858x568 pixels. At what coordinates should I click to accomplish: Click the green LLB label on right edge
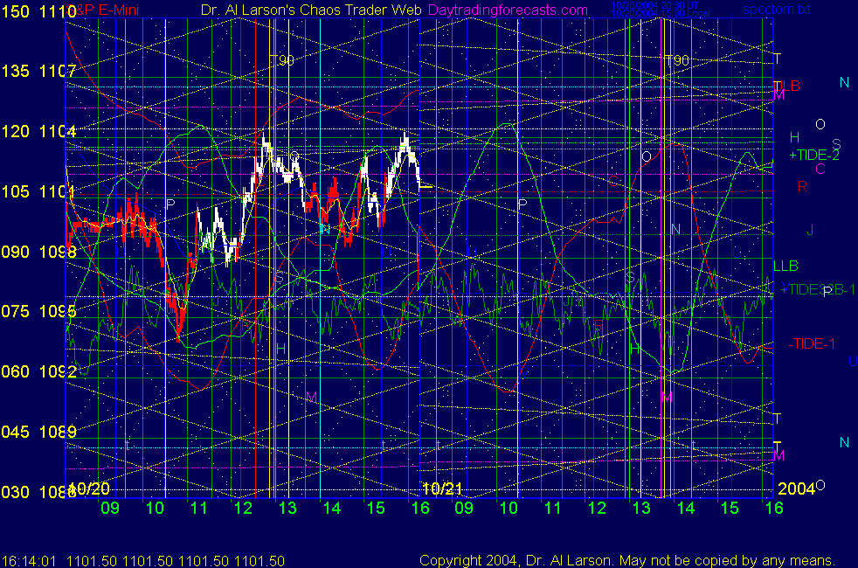785,266
